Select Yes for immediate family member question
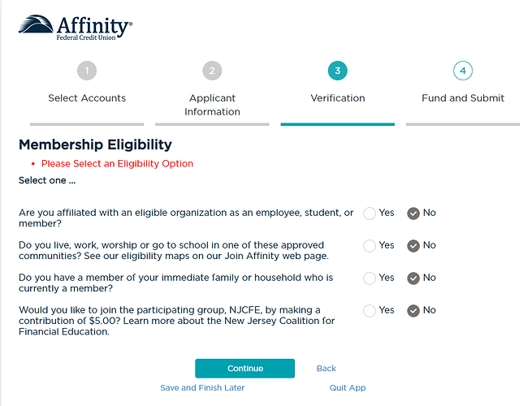532x406 pixels. (x=370, y=279)
